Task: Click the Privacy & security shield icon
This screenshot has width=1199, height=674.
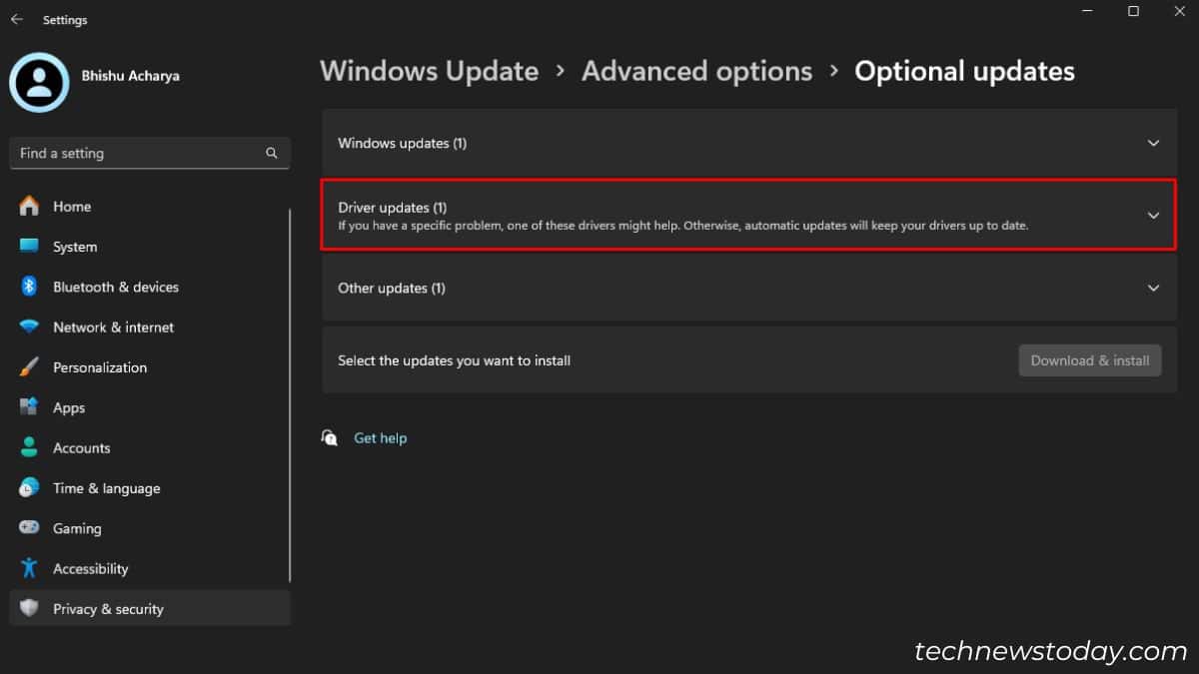Action: (29, 608)
